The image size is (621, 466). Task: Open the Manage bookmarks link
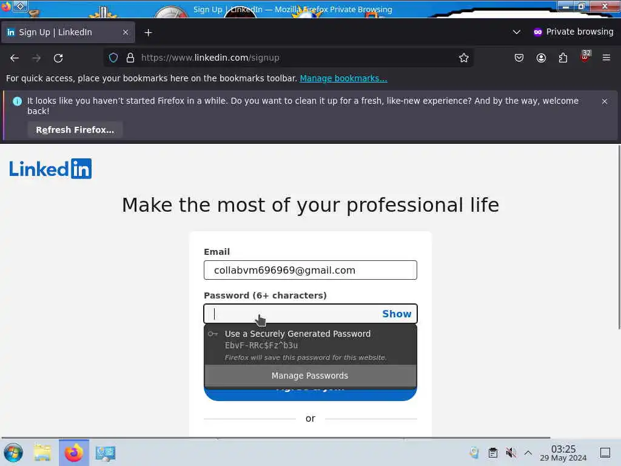click(343, 78)
